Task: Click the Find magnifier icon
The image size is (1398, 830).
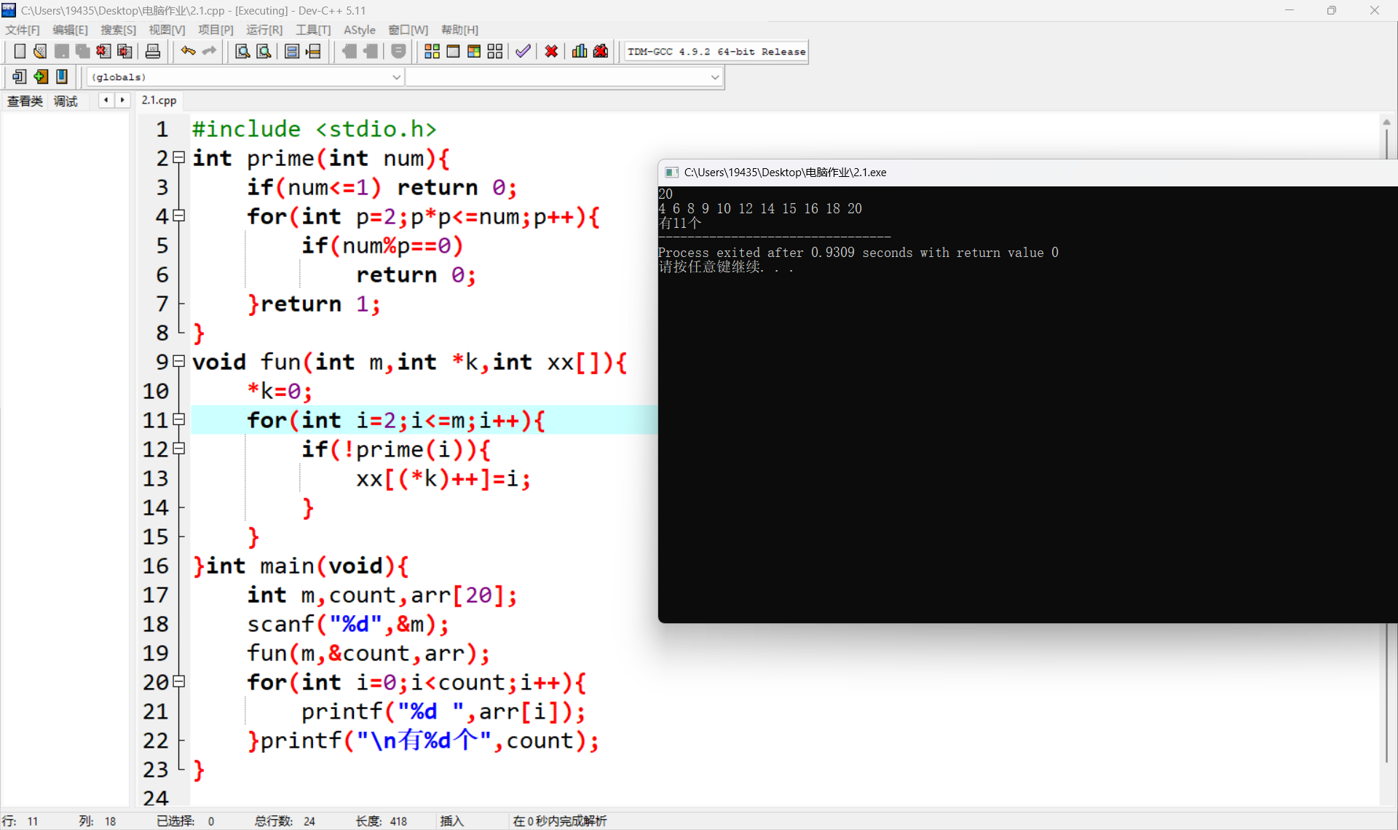Action: tap(242, 51)
